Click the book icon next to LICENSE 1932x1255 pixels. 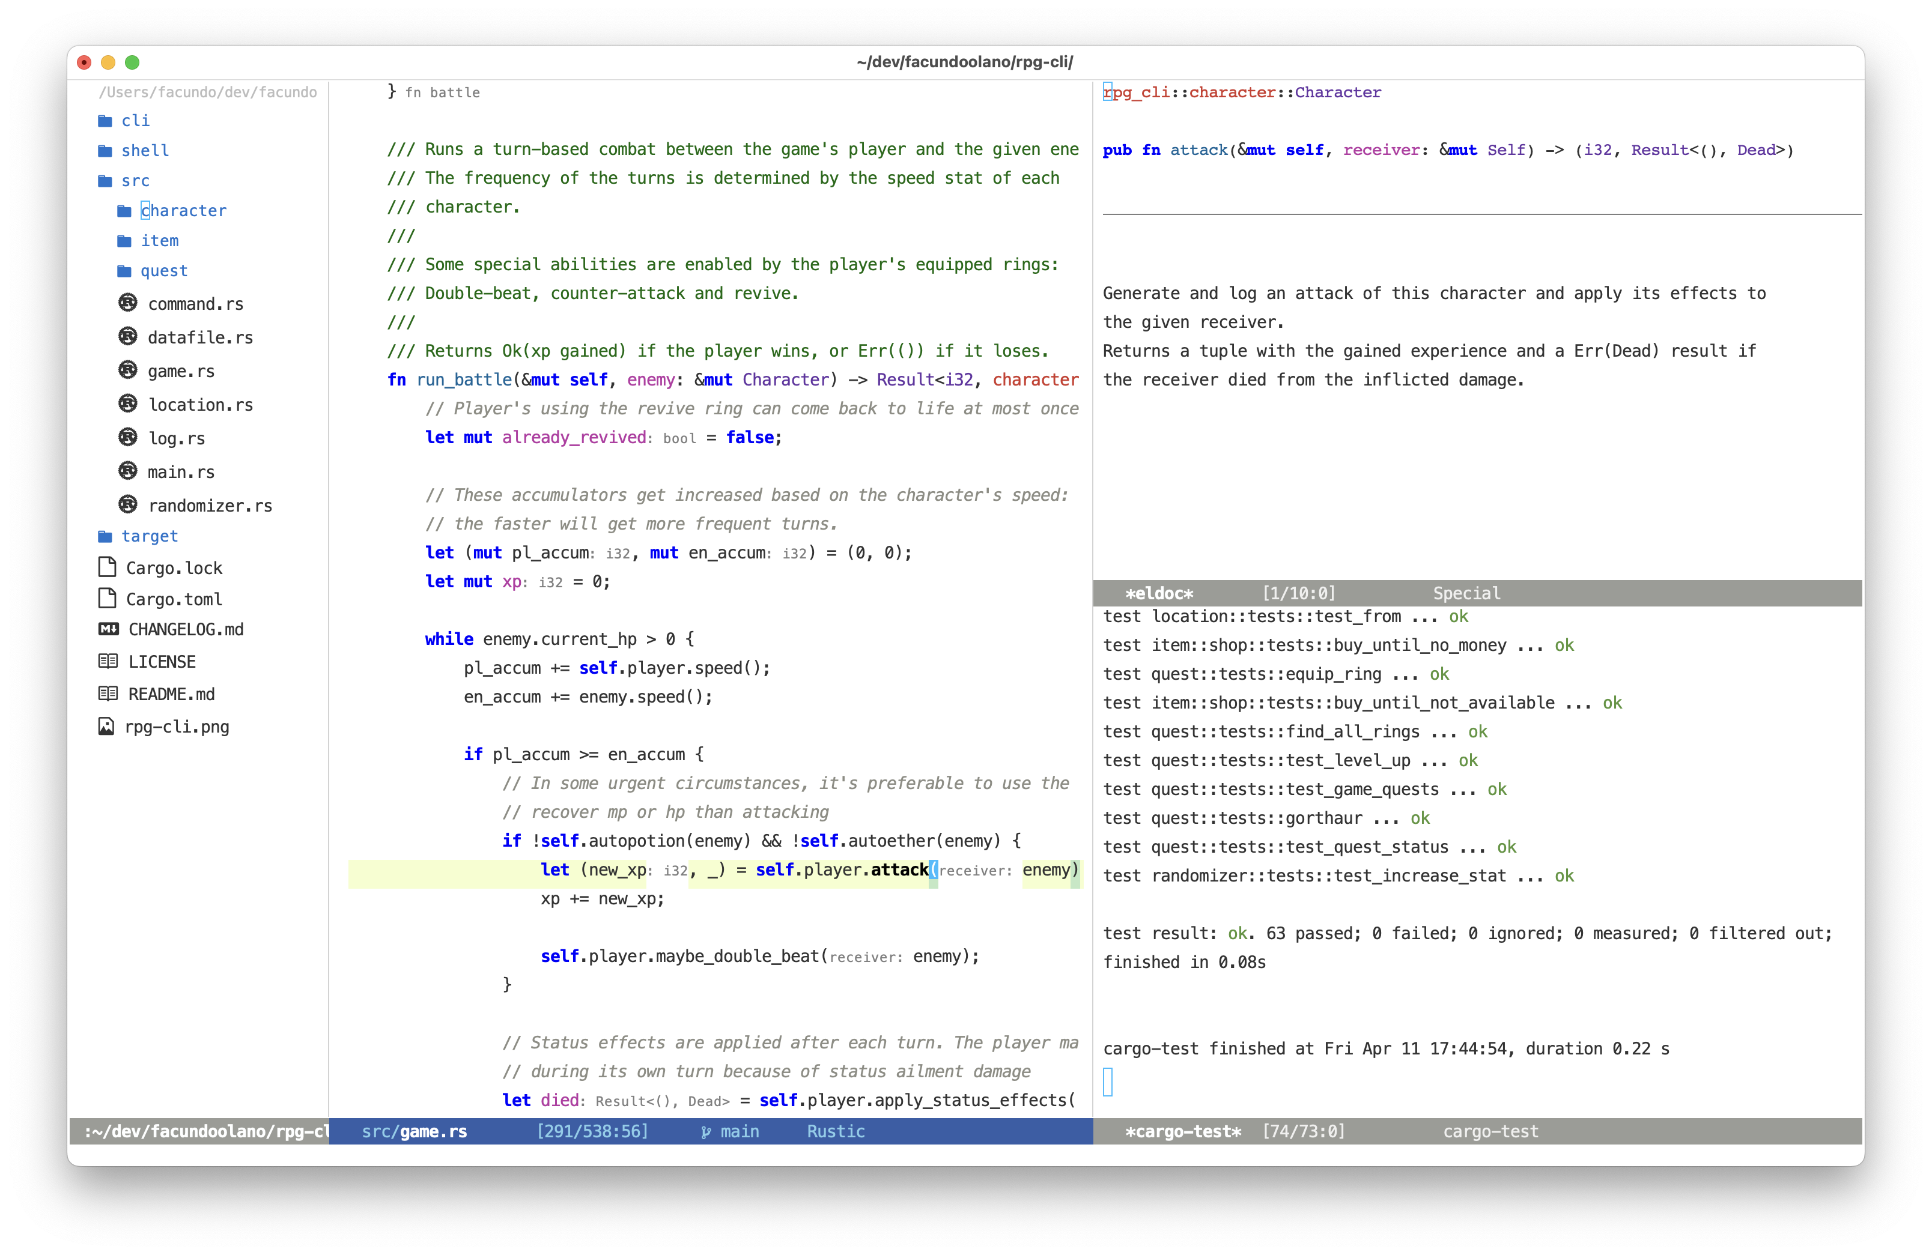click(x=107, y=661)
